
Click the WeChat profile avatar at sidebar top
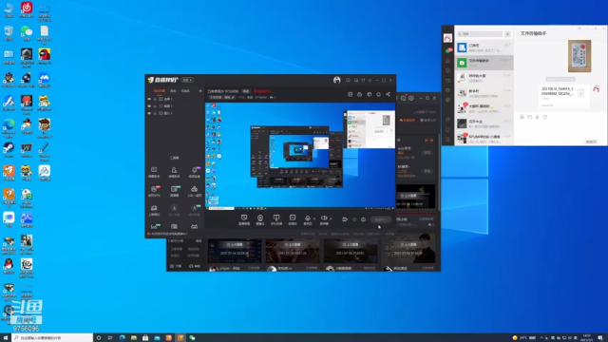[447, 38]
